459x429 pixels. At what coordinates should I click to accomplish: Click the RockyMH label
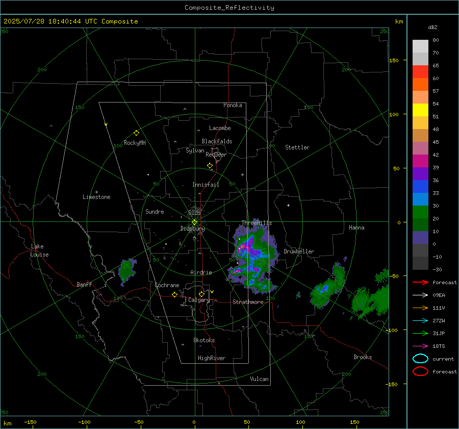(135, 143)
